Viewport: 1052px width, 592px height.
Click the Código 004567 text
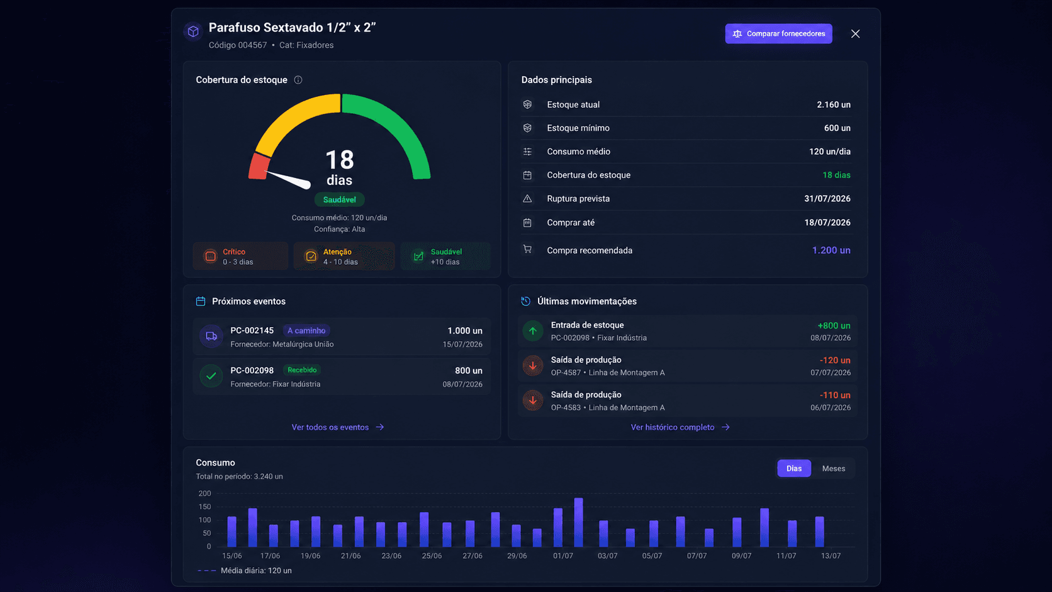238,45
